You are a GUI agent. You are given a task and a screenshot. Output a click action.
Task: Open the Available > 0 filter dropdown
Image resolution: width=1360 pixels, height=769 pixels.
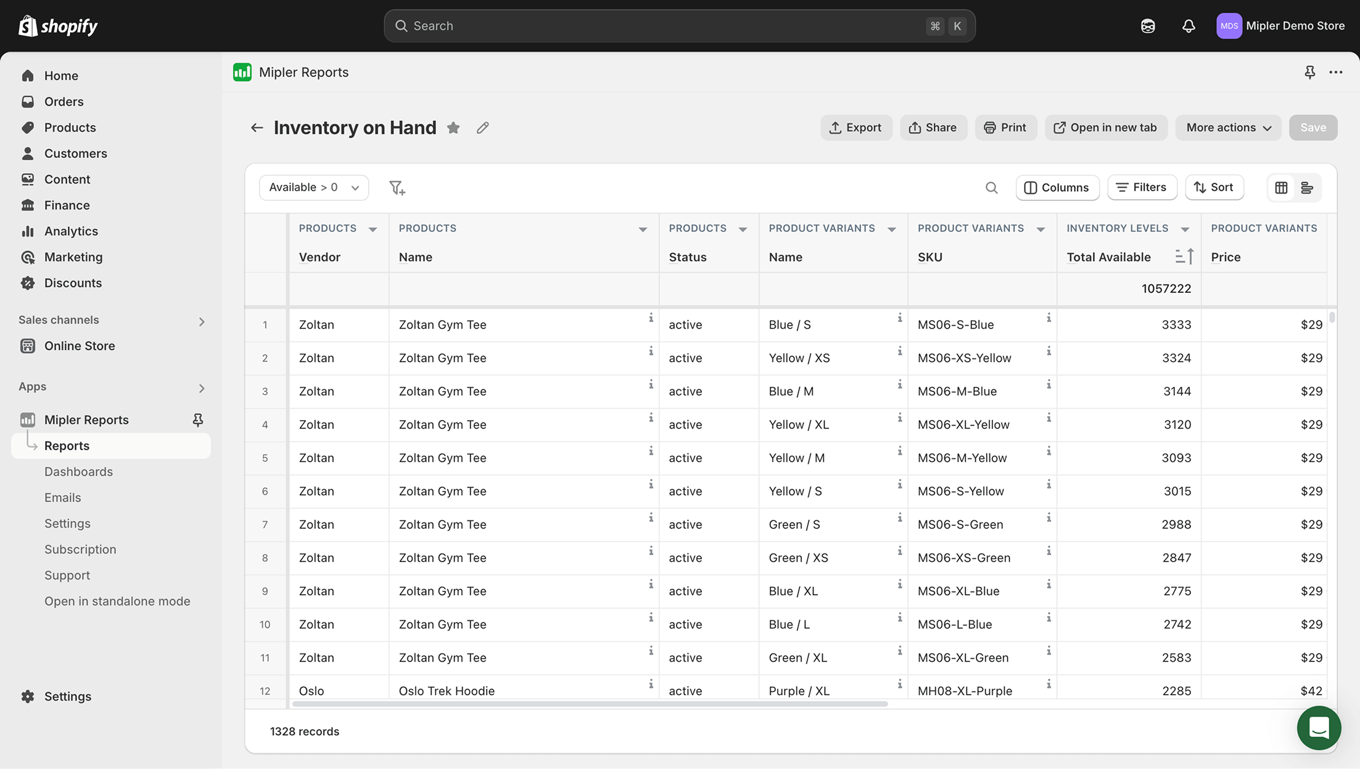tap(314, 187)
